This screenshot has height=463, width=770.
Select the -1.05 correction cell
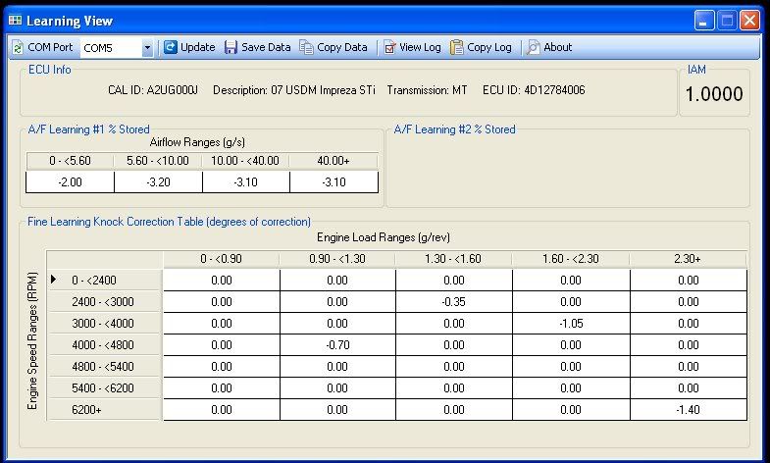(x=570, y=324)
